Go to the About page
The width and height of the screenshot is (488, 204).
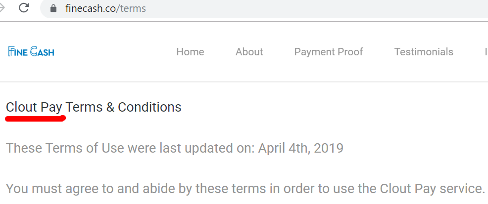249,51
